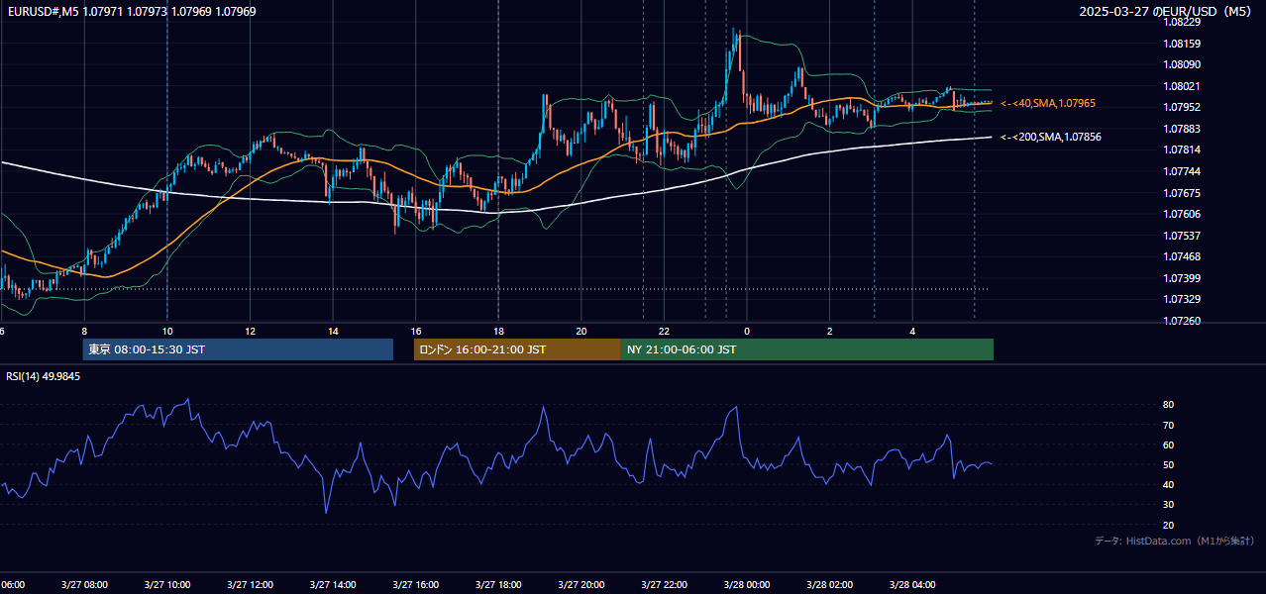Select the NY 21:00-06:00 JST session bar
This screenshot has width=1266, height=594.
pos(807,349)
